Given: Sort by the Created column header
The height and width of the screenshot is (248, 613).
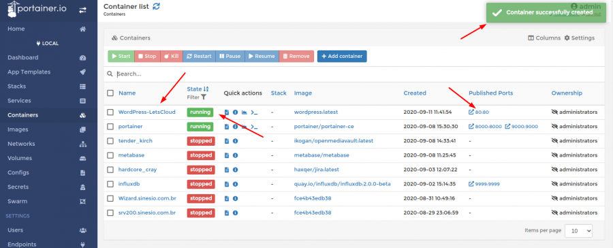Looking at the screenshot, I should [415, 93].
